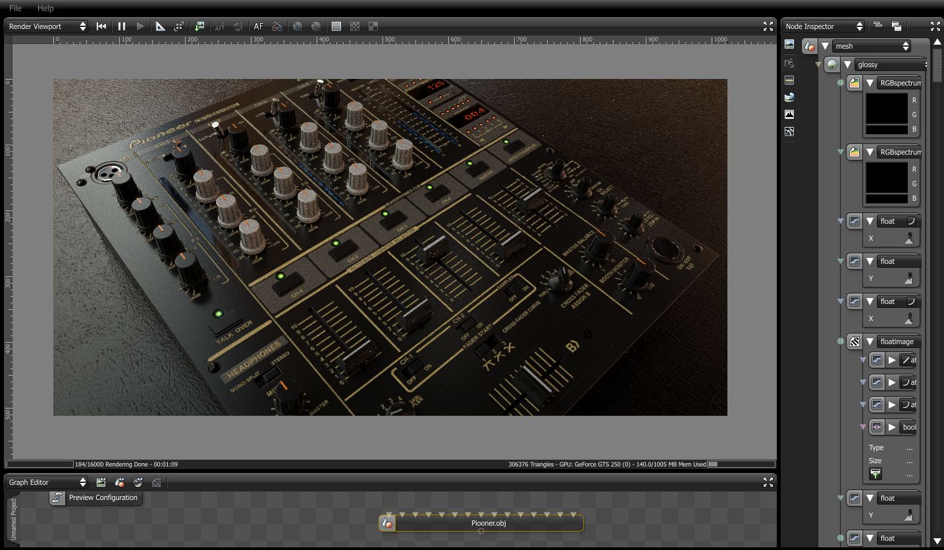Click the stacked windows icon in Node Inspector
The image size is (944, 550).
(897, 26)
